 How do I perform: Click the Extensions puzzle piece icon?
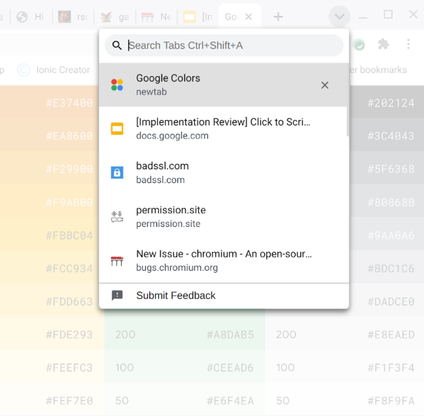tap(383, 45)
